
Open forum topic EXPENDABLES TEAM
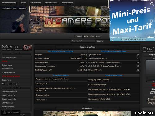(x=44, y=70)
